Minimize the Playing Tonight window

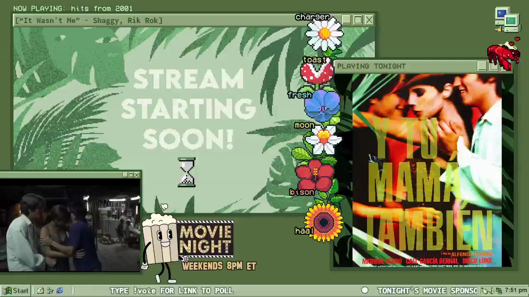(x=482, y=66)
